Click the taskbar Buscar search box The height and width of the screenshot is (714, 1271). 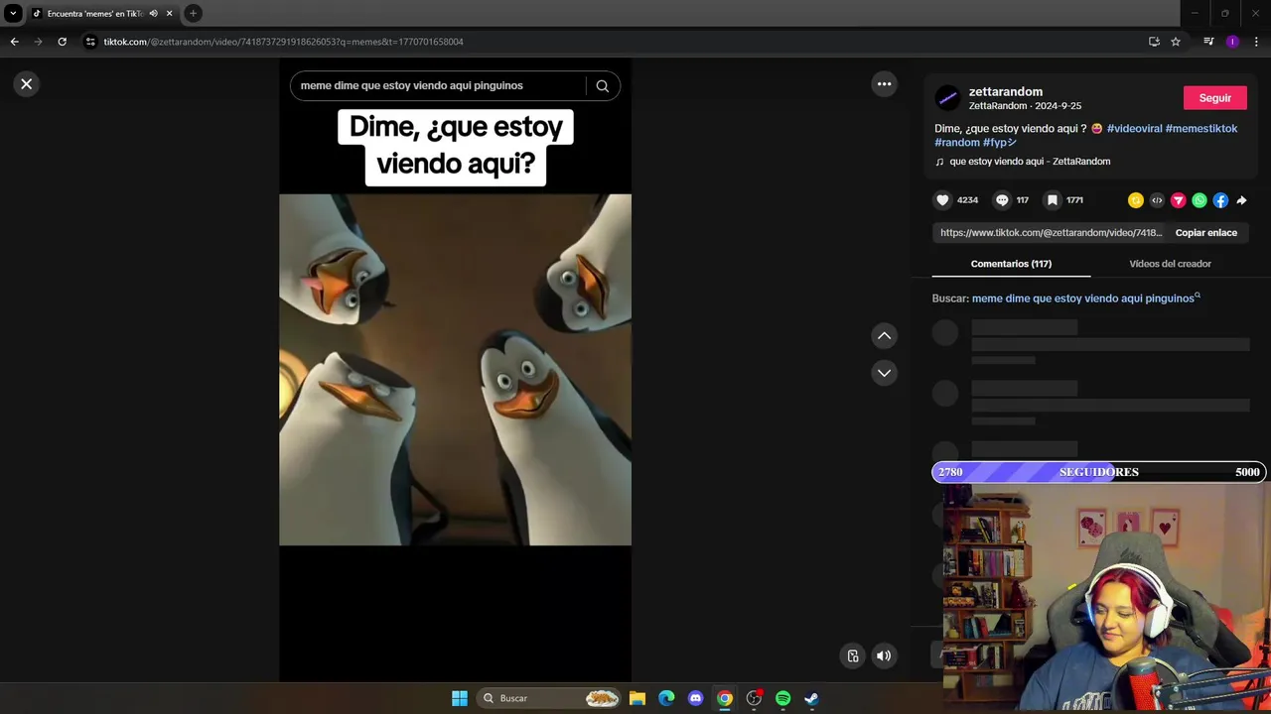[x=548, y=698]
